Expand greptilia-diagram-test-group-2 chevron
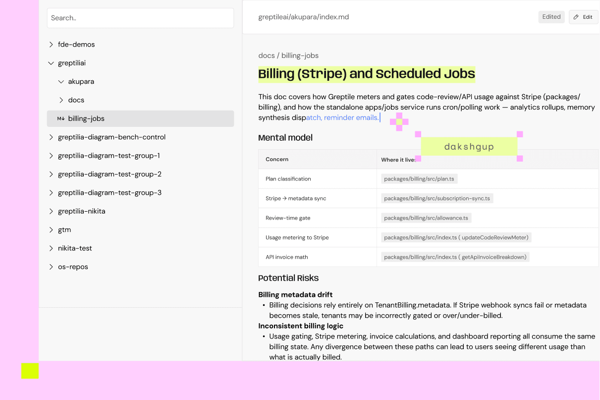 (x=51, y=174)
